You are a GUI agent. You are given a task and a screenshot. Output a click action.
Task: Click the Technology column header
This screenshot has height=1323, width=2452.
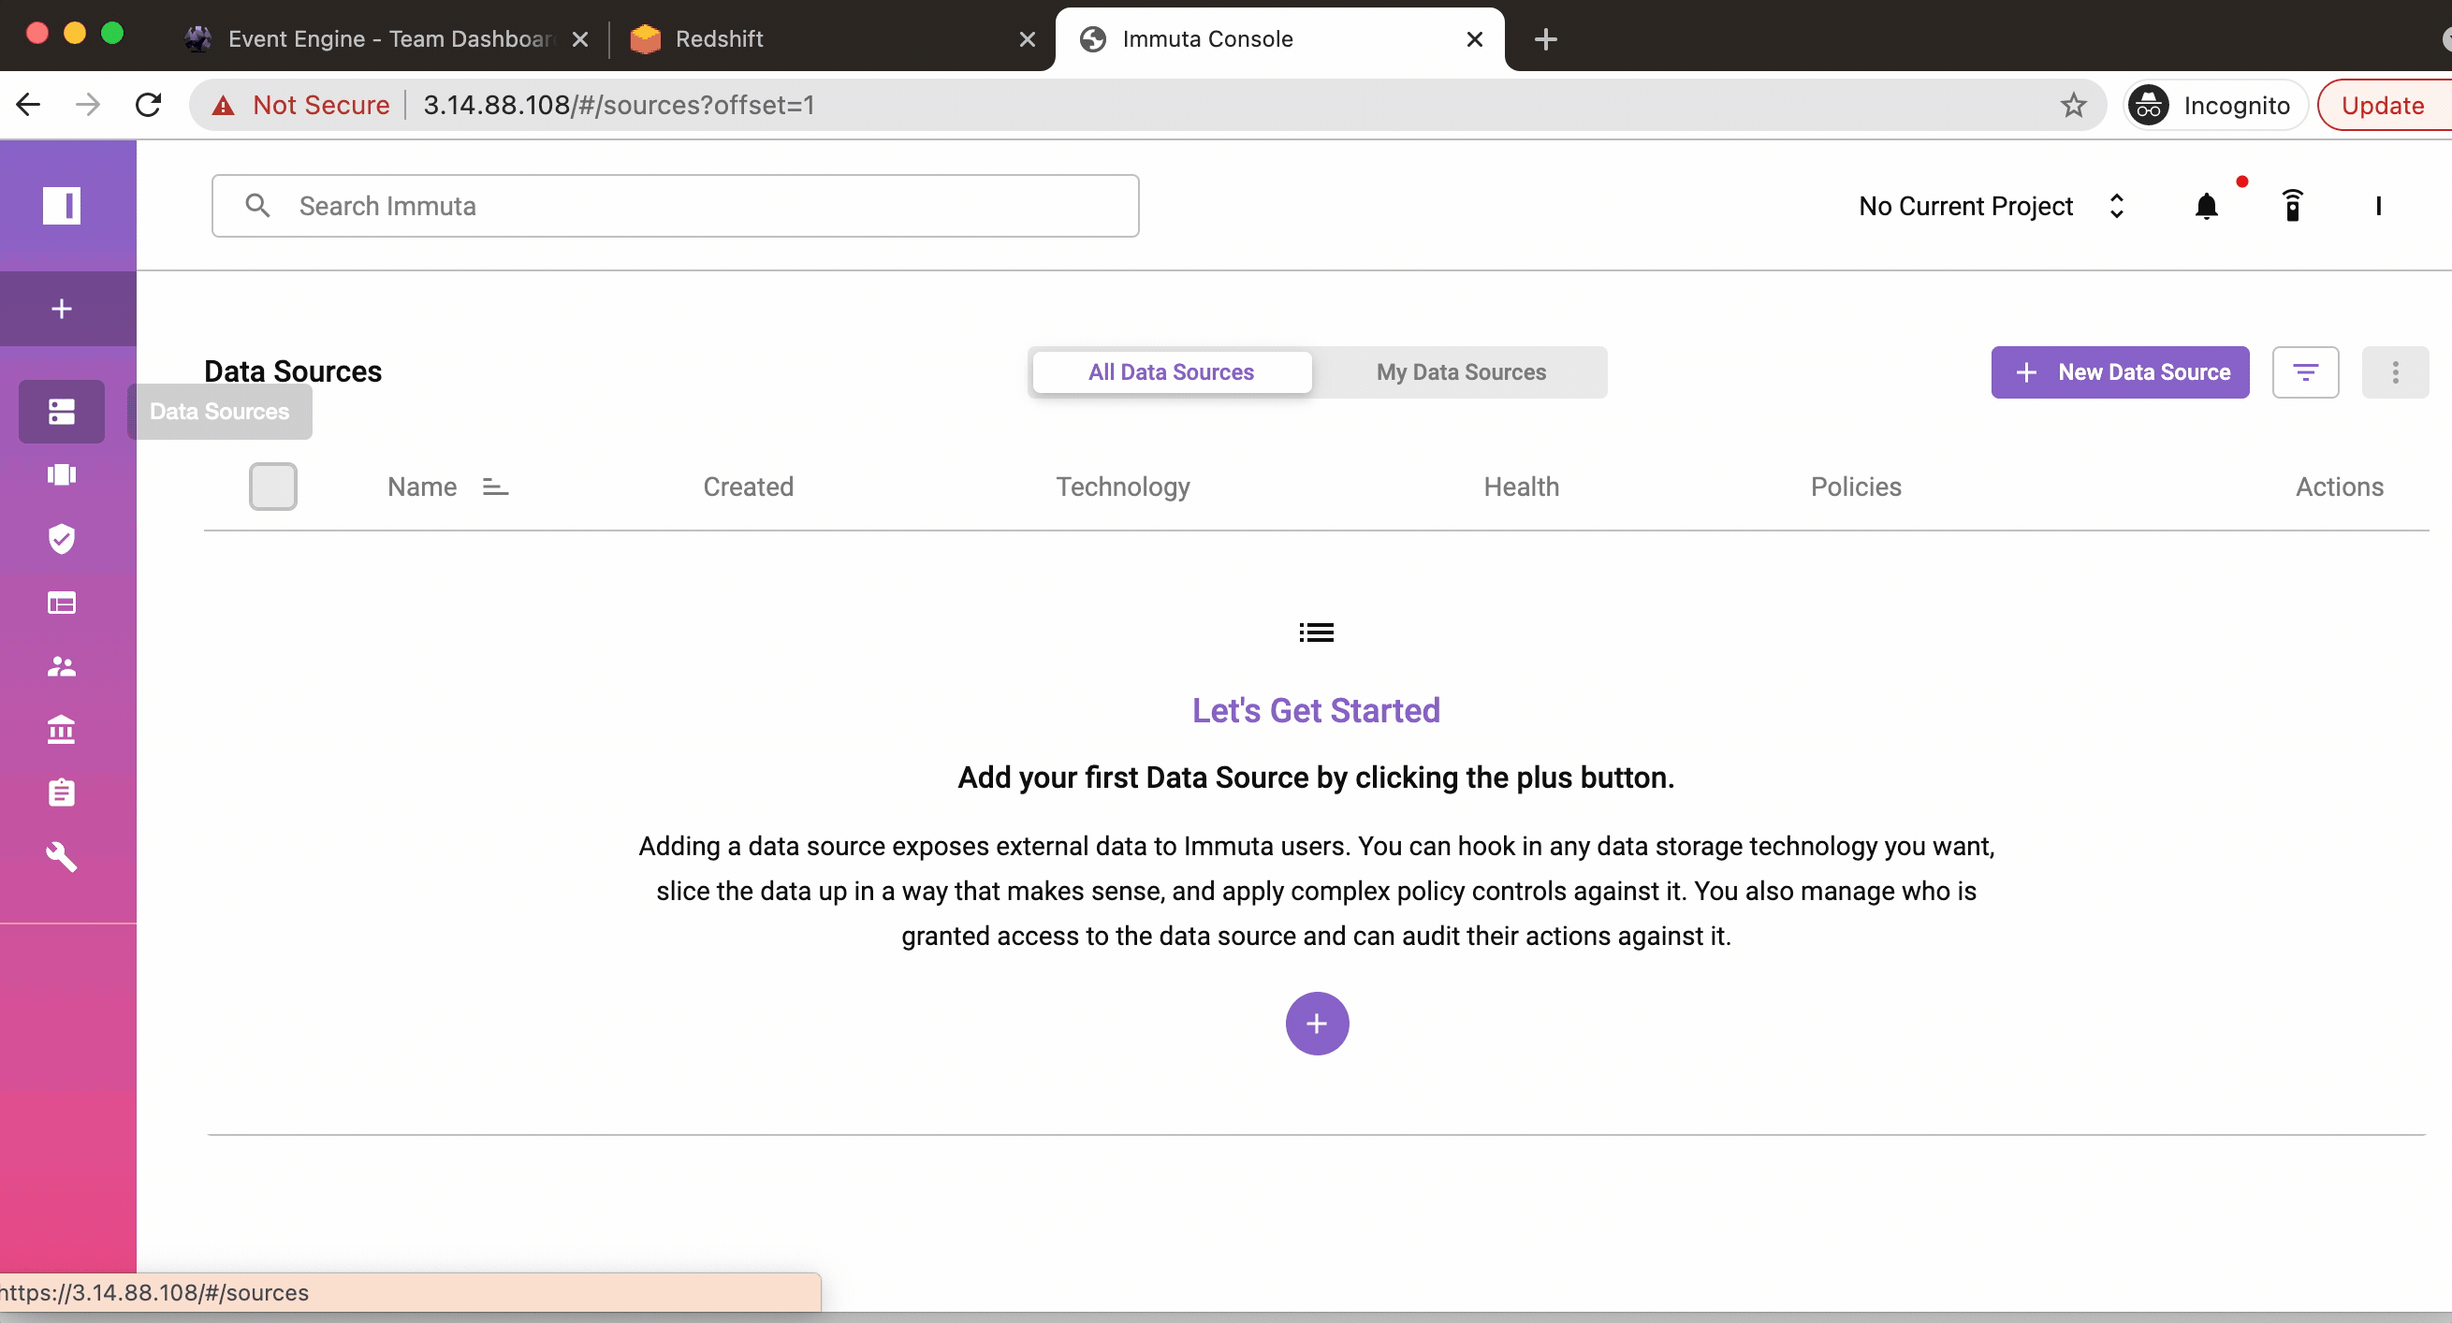pyautogui.click(x=1123, y=487)
